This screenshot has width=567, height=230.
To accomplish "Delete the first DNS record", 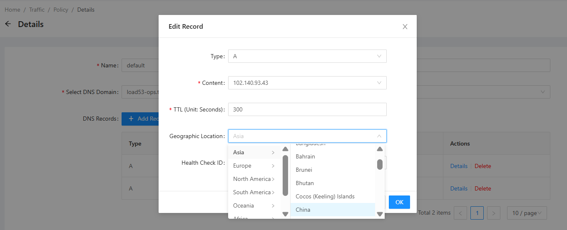I will pos(482,166).
